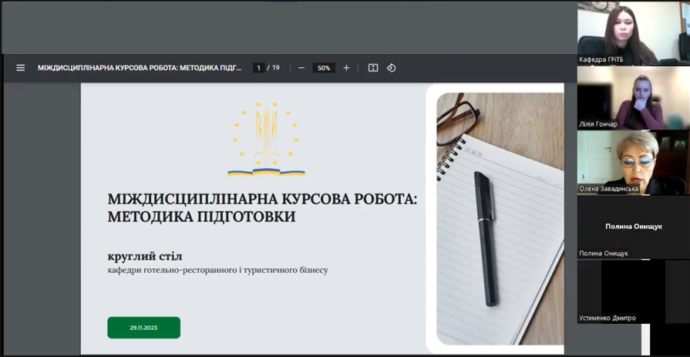Click the 50% zoom level field
This screenshot has width=690, height=357.
(x=324, y=68)
